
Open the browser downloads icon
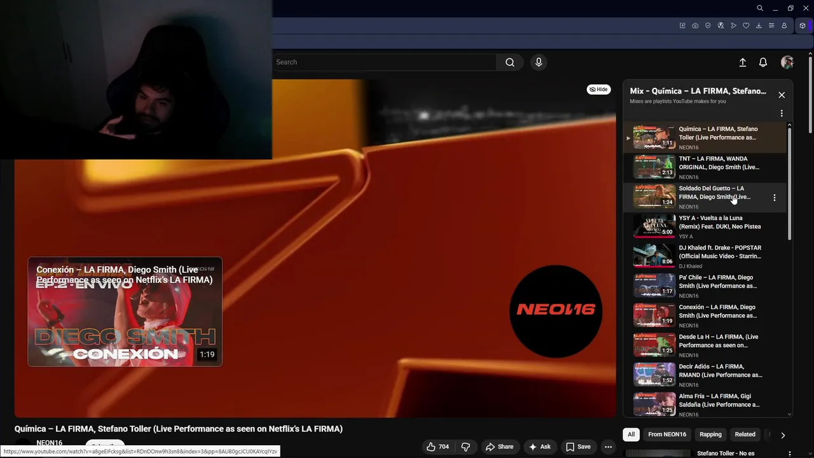[759, 25]
